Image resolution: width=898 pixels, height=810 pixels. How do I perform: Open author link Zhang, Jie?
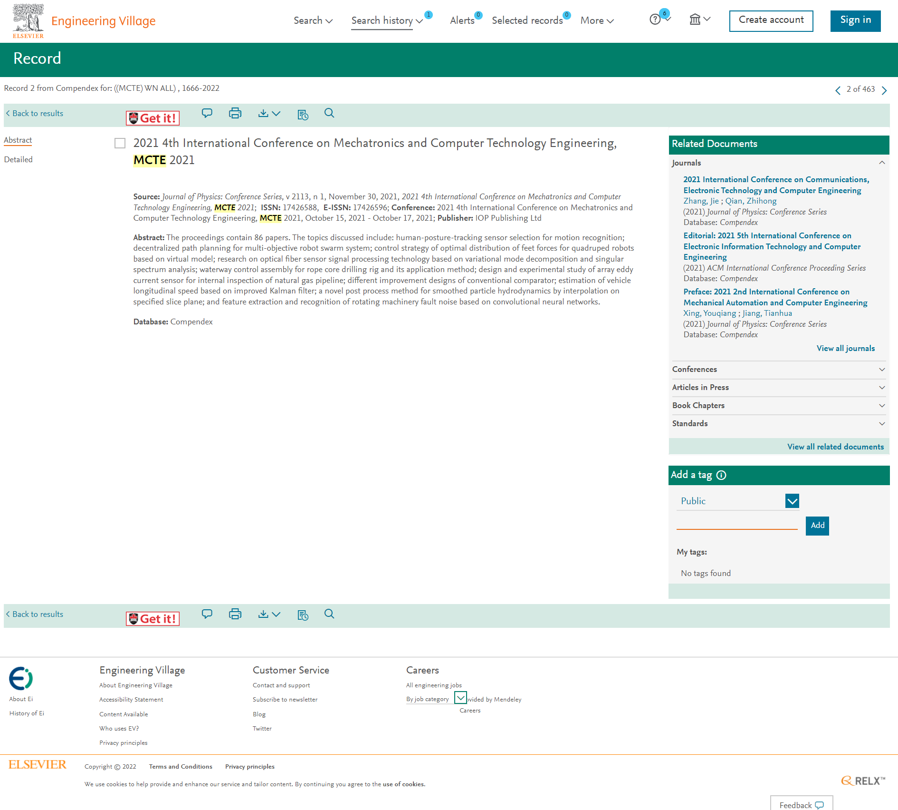tap(701, 201)
